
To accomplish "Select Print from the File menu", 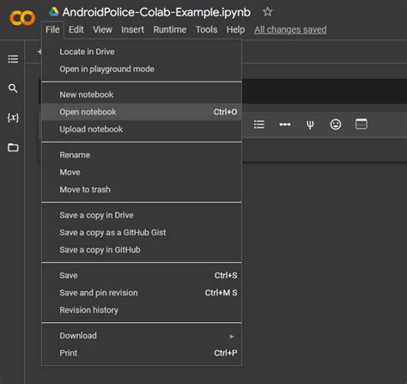I will click(x=142, y=353).
